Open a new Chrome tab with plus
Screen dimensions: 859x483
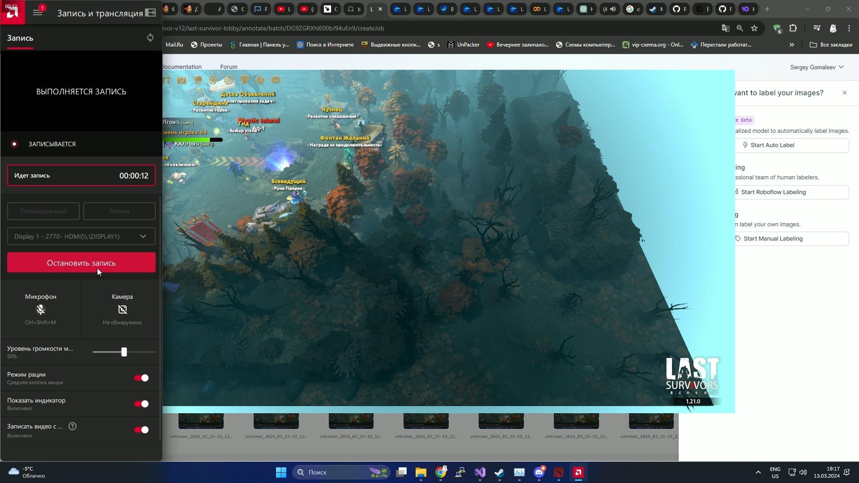(x=767, y=9)
